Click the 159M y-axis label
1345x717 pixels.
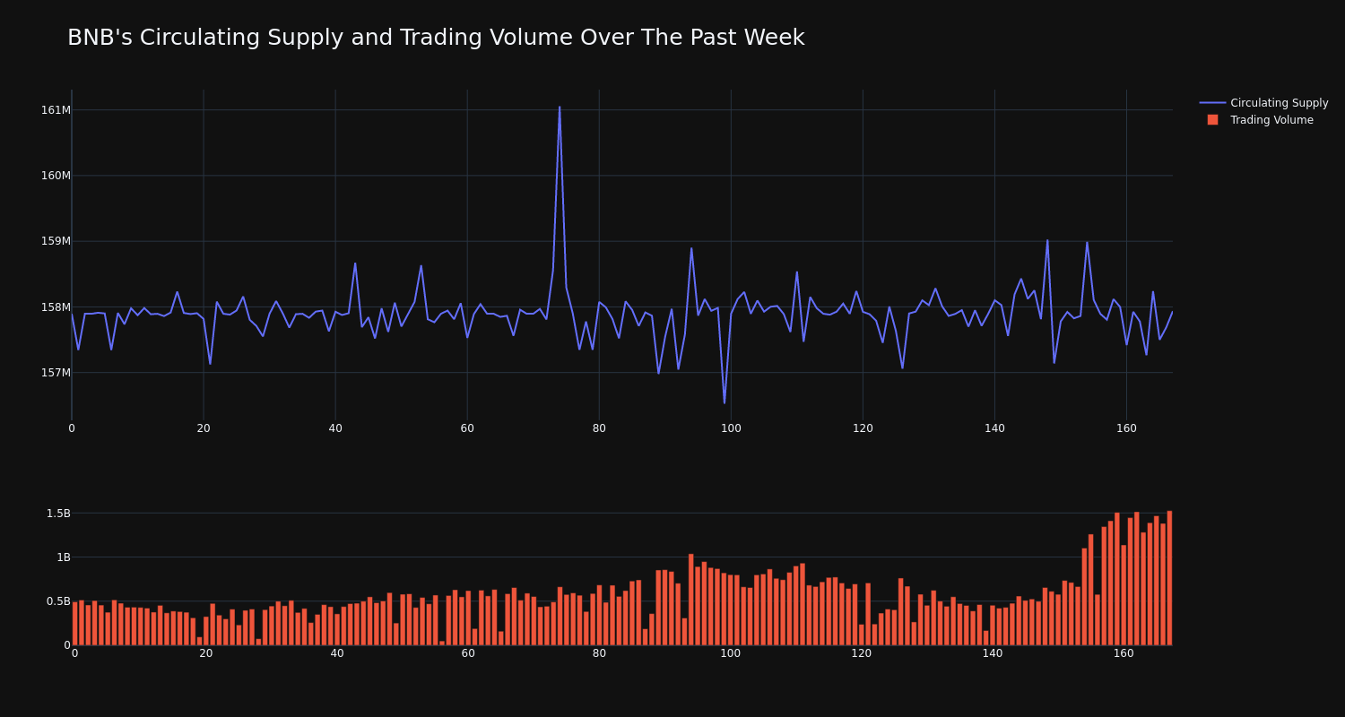(x=56, y=241)
